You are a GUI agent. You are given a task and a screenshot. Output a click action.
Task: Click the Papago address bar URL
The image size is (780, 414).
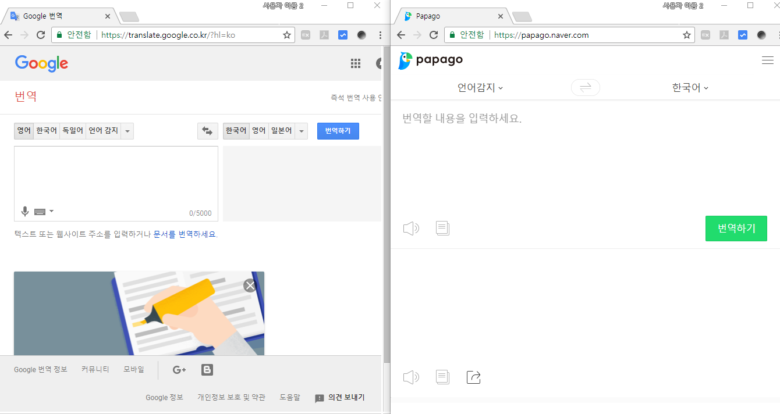[x=541, y=35]
